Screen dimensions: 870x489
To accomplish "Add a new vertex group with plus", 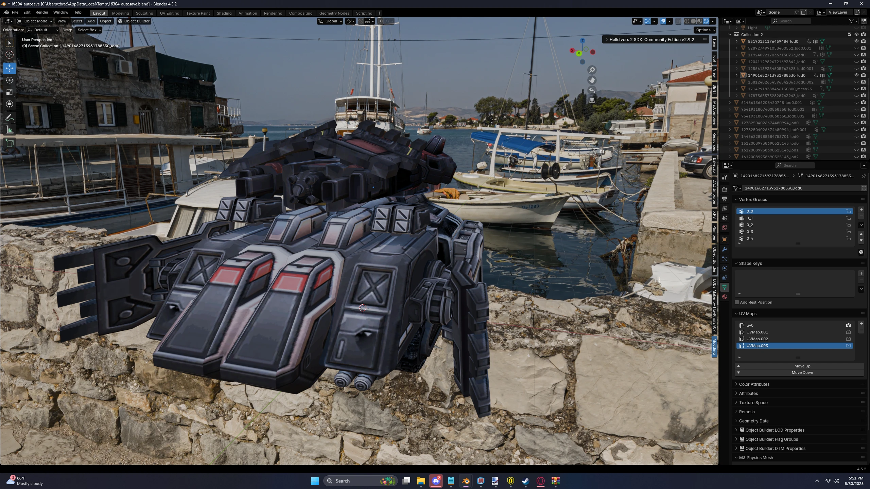I will click(861, 210).
